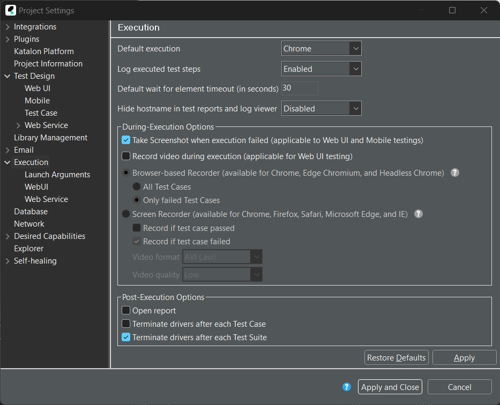Click the Plugins tree label
Viewport: 500px width, 405px height.
click(26, 39)
